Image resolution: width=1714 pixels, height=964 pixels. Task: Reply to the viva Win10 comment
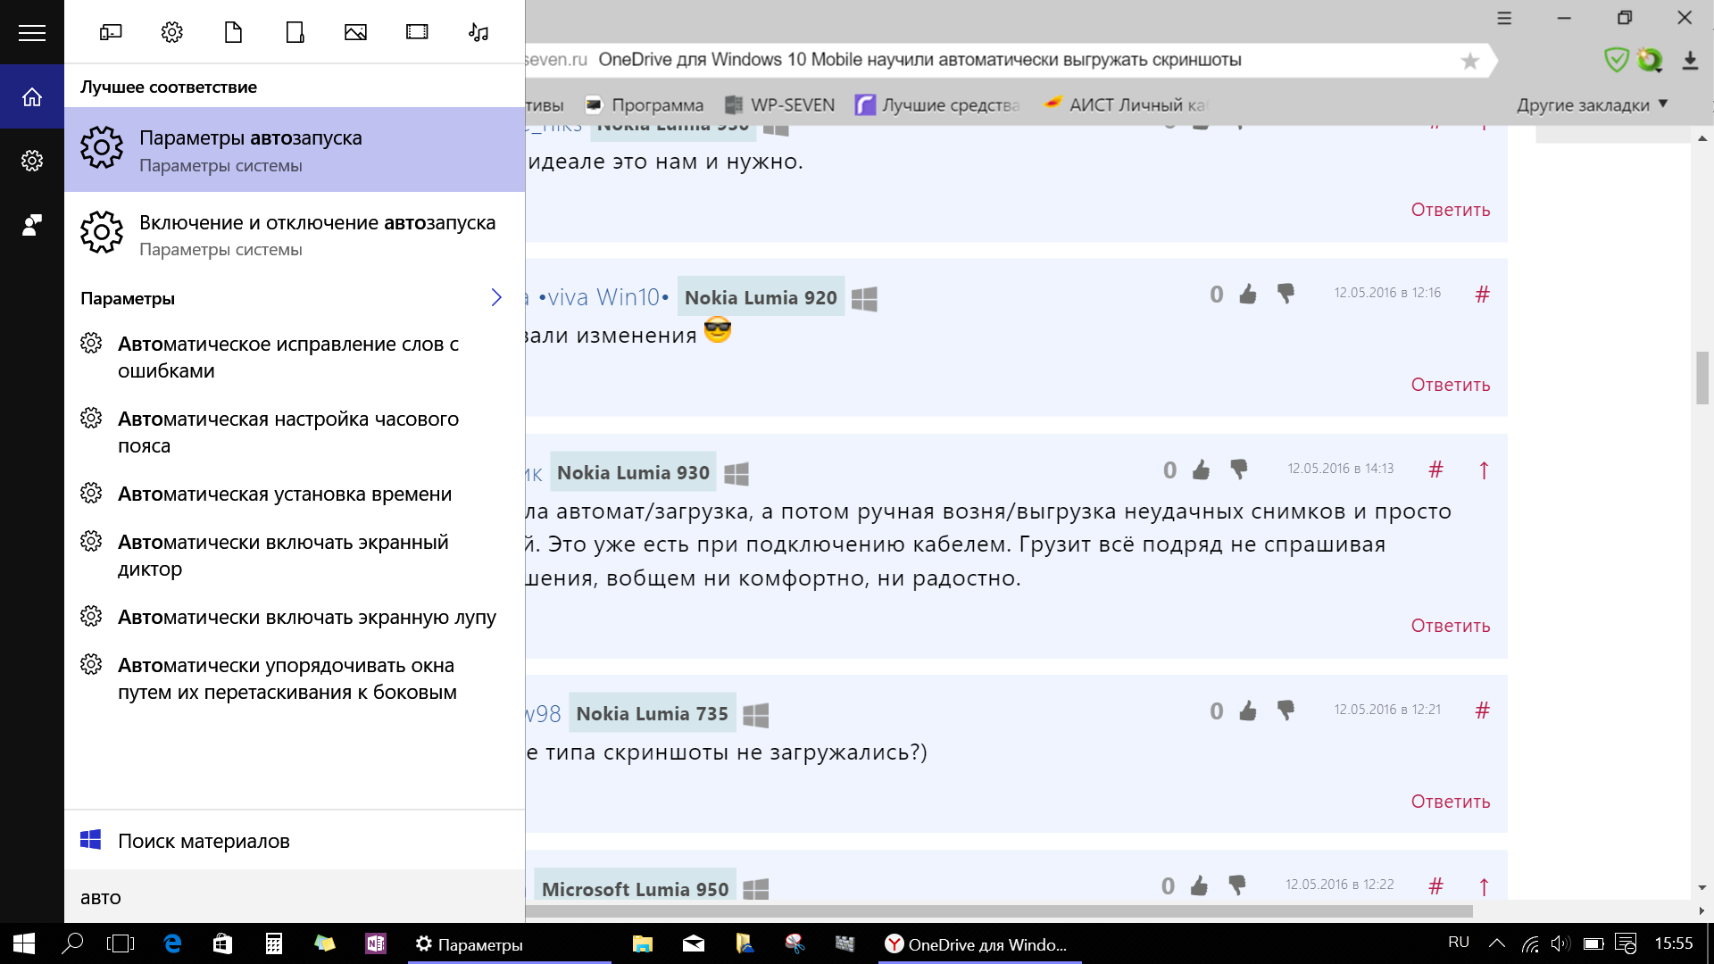[x=1451, y=385]
